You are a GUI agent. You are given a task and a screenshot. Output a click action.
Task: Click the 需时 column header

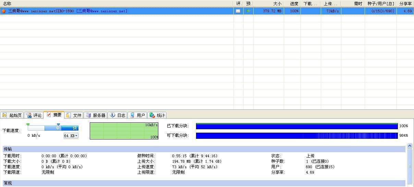(x=353, y=3)
